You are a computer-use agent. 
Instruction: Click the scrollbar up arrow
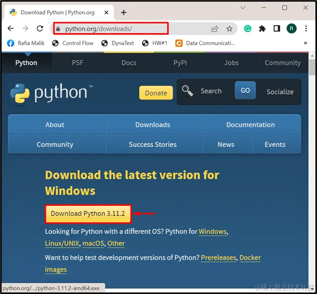(x=312, y=56)
